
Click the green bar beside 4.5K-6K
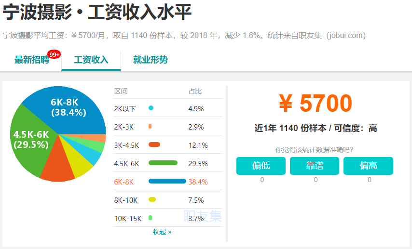(x=163, y=163)
